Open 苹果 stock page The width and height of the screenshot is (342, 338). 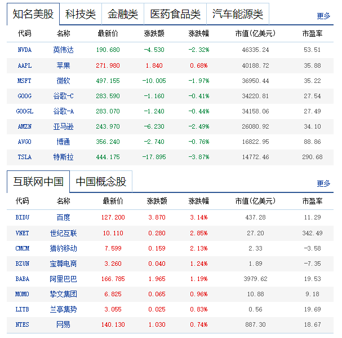(x=63, y=65)
